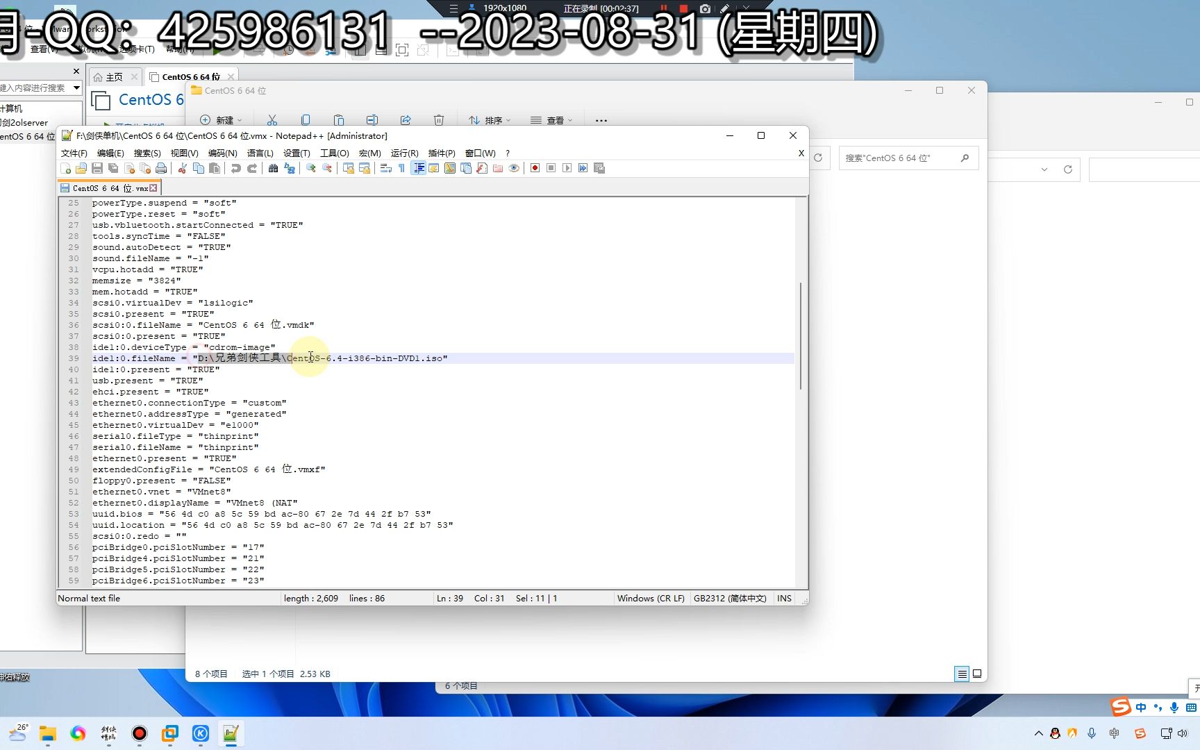Screen dimensions: 1200x750
Task: Open 排序 dropdown in Explorer window
Action: pos(490,120)
